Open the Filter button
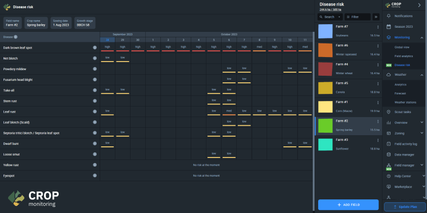Viewport: 427px width, 213px height. click(357, 17)
